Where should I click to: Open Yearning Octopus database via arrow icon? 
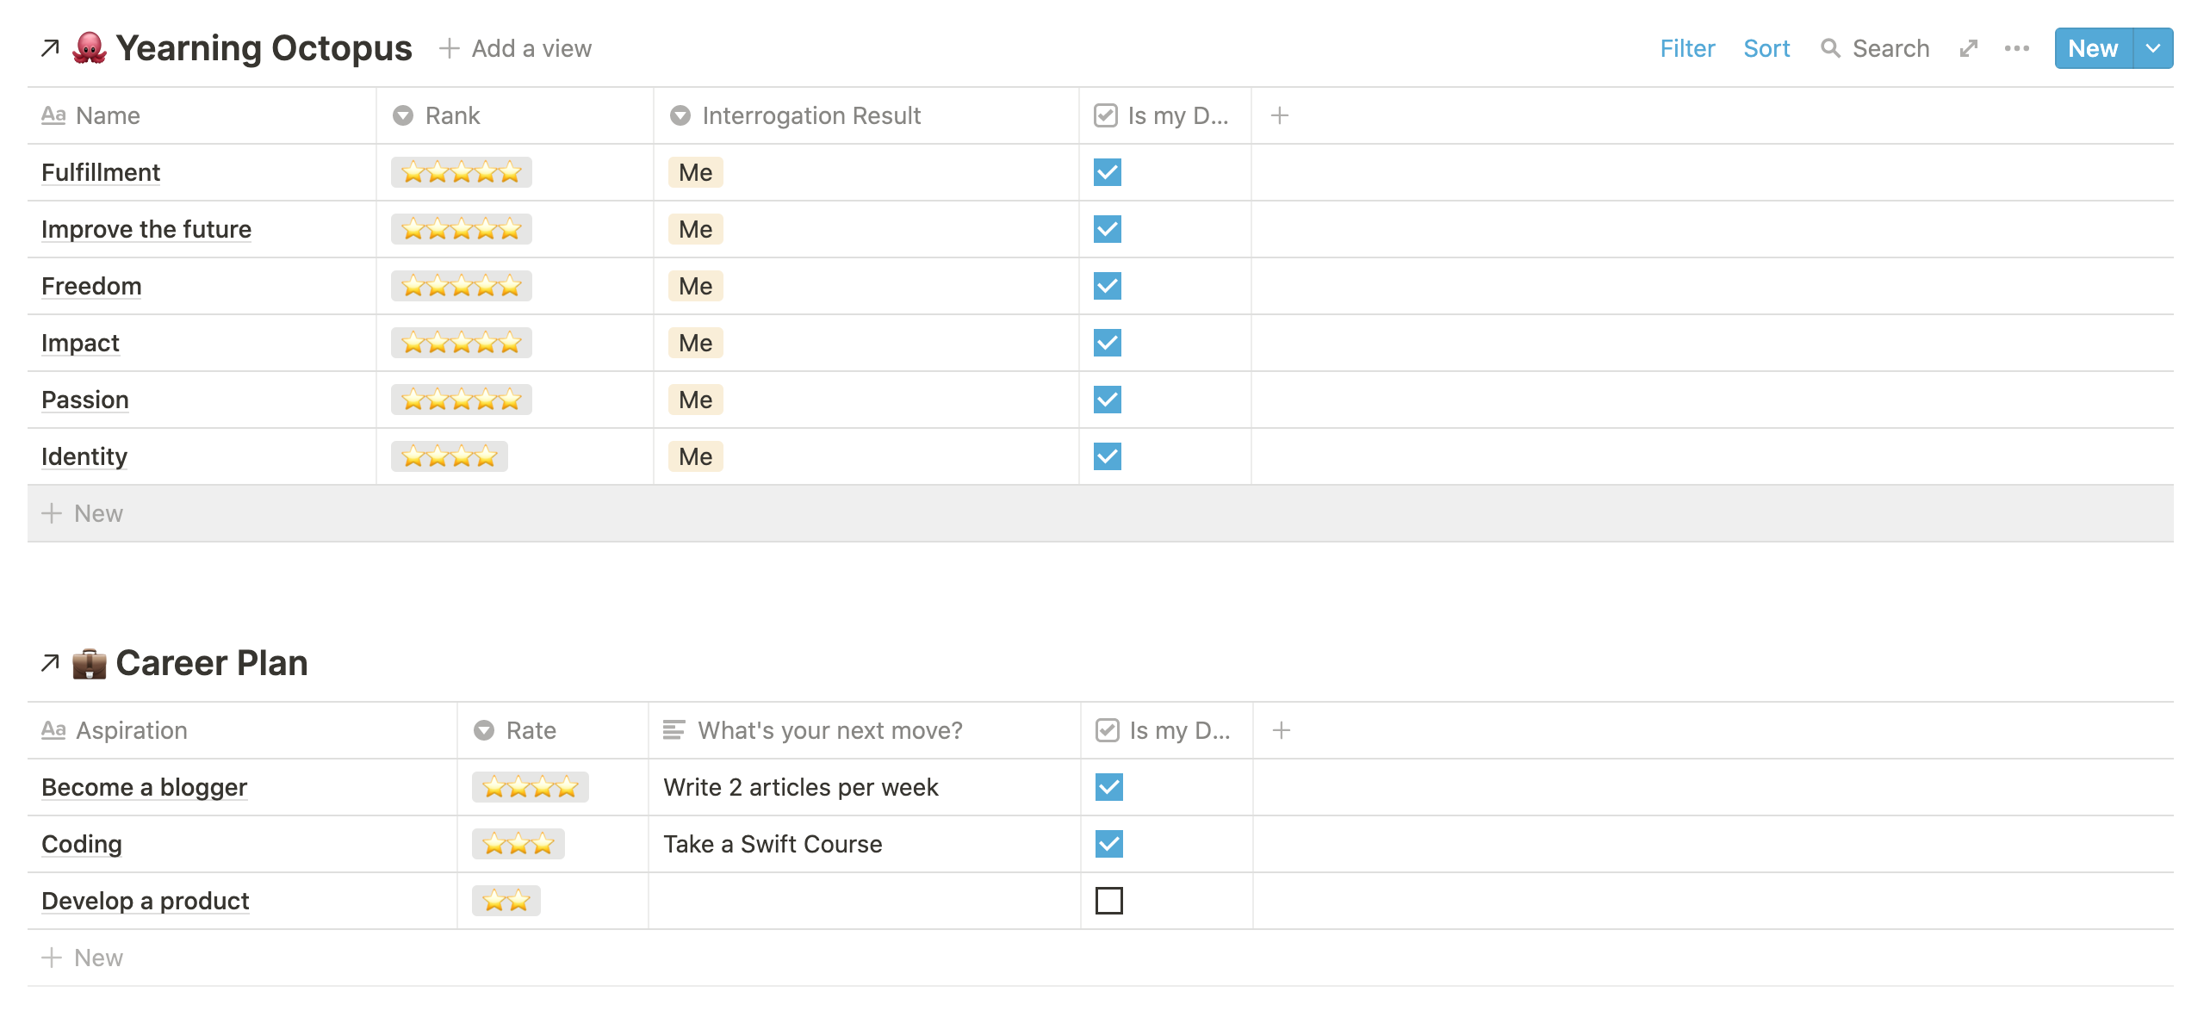coord(50,48)
